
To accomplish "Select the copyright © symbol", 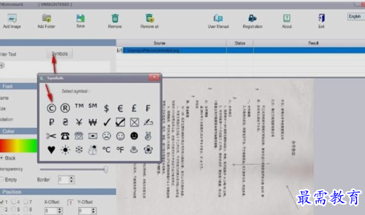I will [x=51, y=108].
